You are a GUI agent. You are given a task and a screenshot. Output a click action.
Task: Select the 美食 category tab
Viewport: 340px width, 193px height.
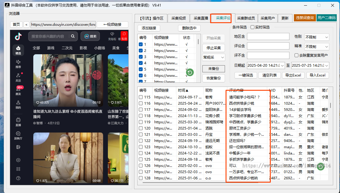[x=116, y=48]
